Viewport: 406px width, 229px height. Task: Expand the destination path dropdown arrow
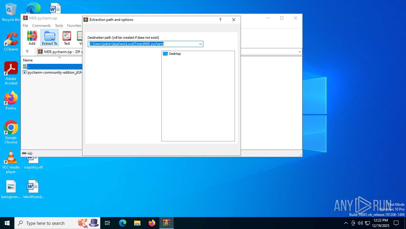[201, 44]
